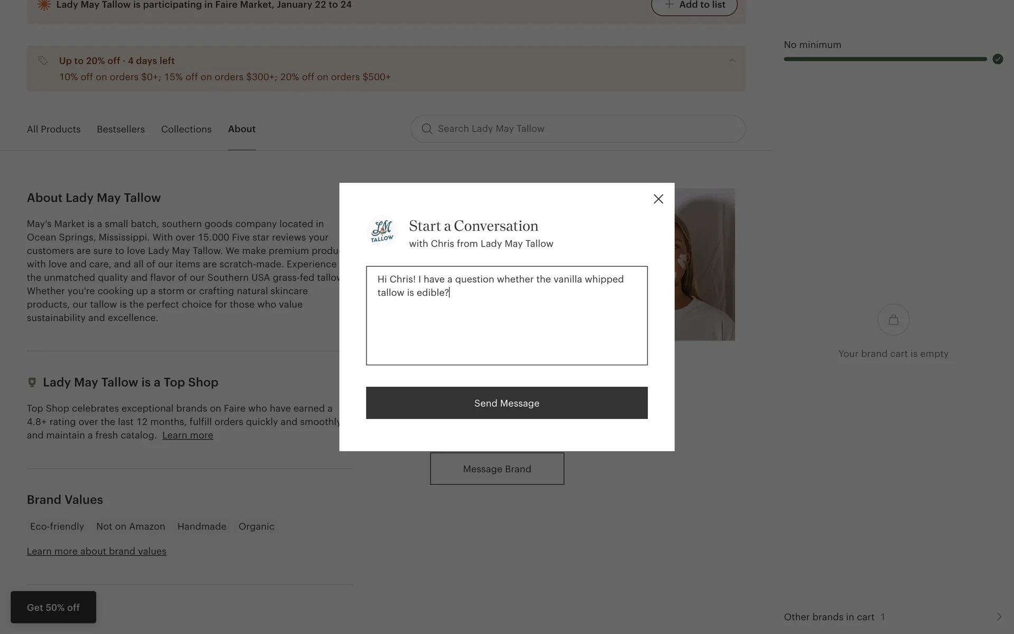Click the discount tag icon
This screenshot has height=634, width=1014.
pyautogui.click(x=43, y=61)
